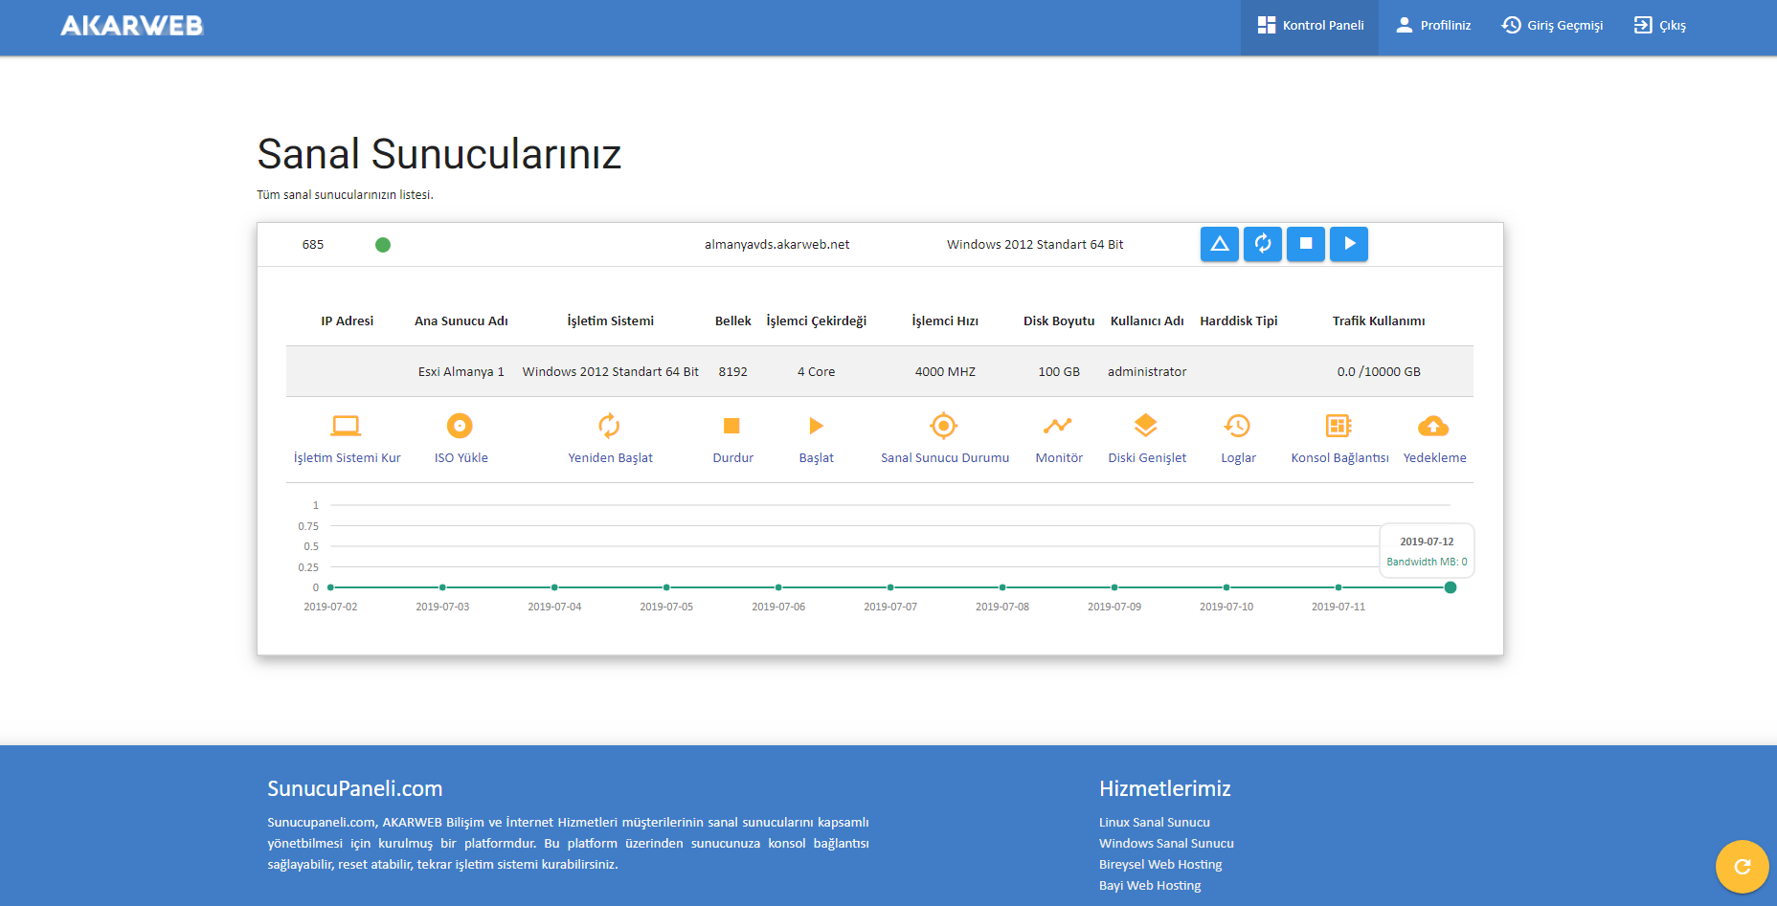This screenshot has height=906, width=1777.
Task: Click the blue triangle button in server header
Action: click(x=1220, y=244)
